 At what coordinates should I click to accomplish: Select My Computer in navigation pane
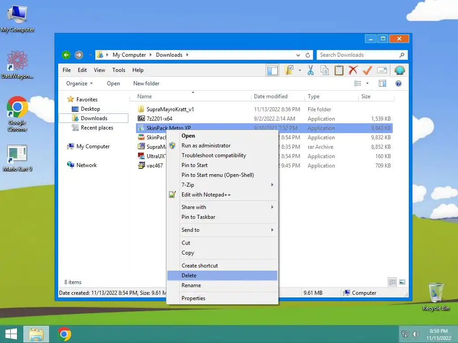tap(93, 146)
